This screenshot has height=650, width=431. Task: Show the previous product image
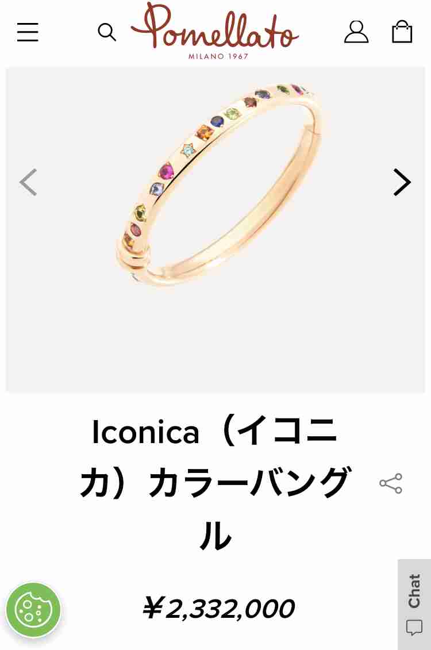29,182
